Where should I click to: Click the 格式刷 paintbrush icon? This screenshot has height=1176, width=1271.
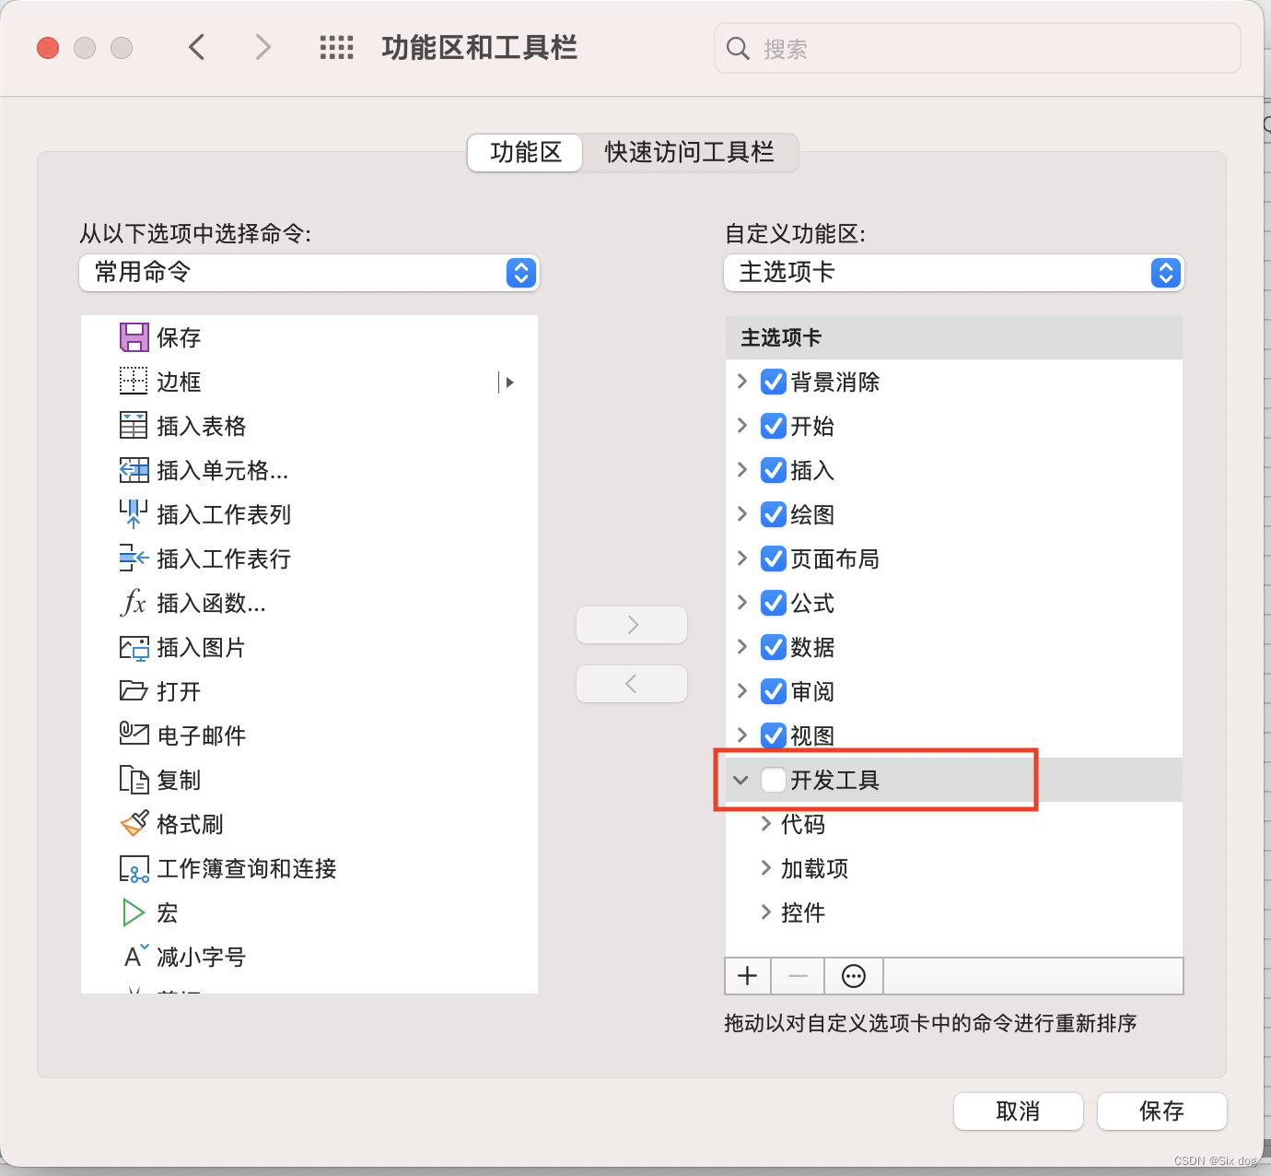pyautogui.click(x=134, y=824)
